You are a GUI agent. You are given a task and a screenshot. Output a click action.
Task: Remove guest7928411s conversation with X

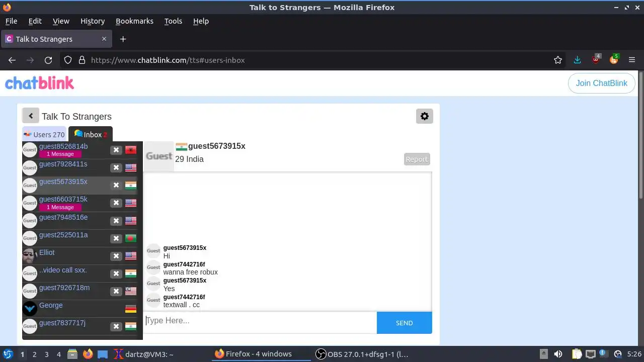[x=116, y=167]
